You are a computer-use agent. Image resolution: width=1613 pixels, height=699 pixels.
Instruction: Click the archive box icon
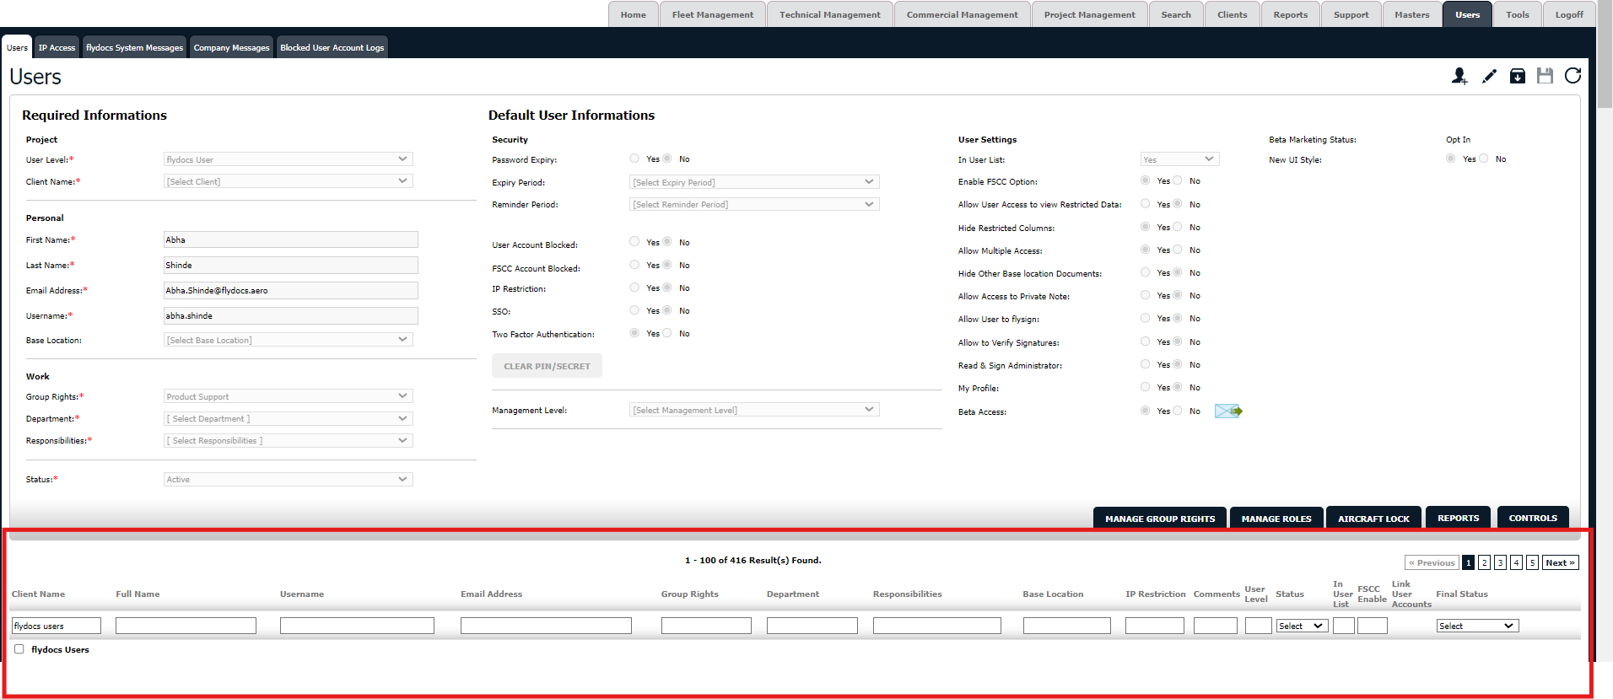click(1517, 76)
